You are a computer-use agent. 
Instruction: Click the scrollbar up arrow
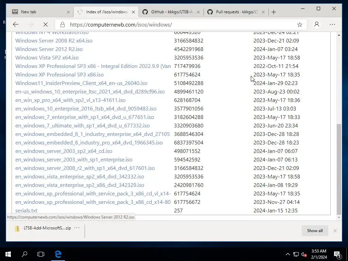339,35
